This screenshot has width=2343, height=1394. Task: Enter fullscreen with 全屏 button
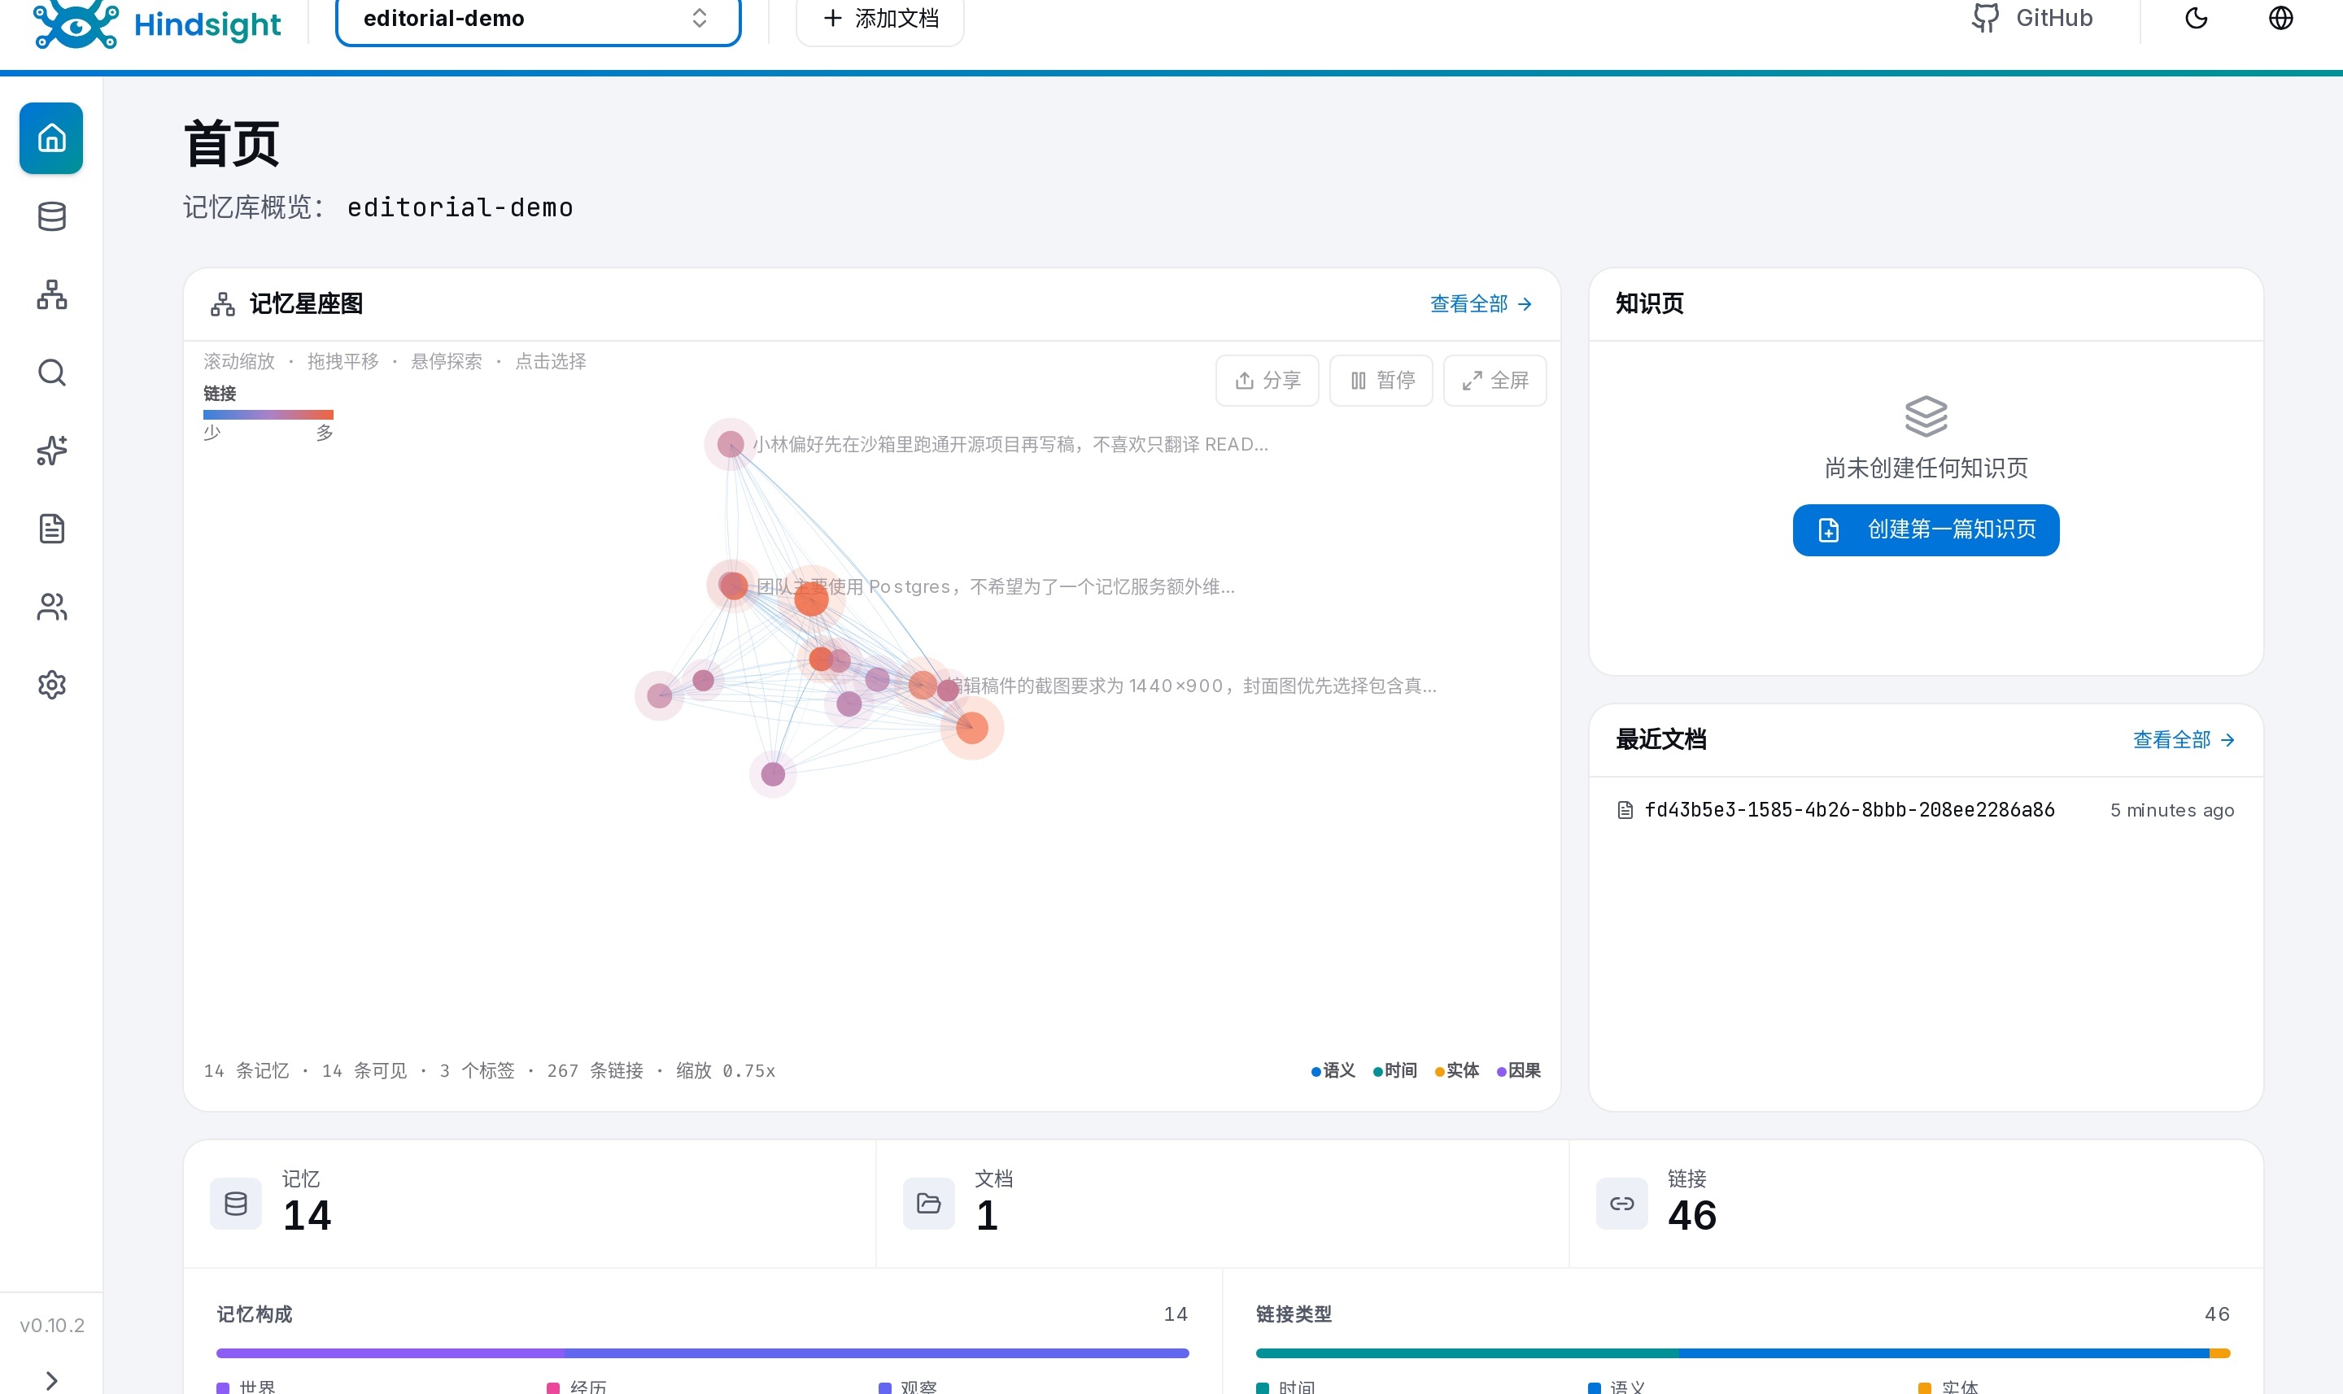1494,381
